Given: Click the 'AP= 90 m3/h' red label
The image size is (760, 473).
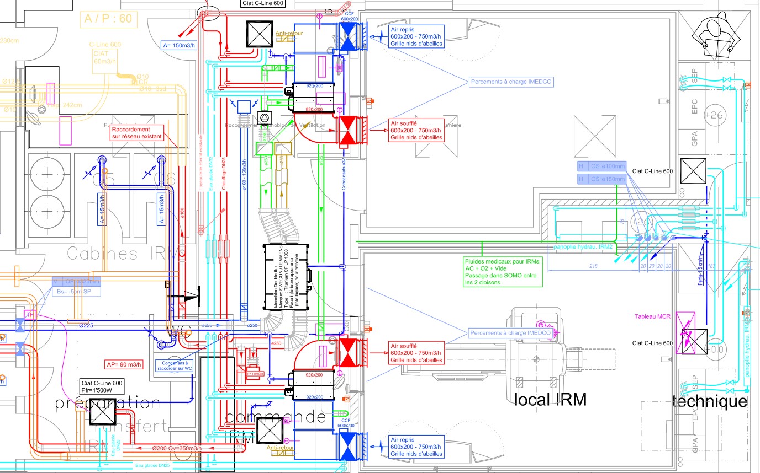Looking at the screenshot, I should click(x=125, y=364).
